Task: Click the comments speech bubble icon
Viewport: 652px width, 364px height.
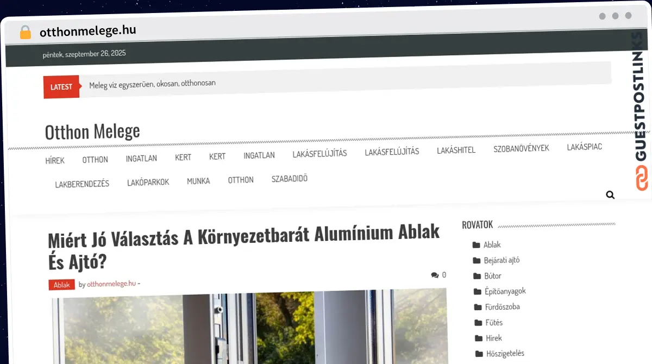Action: [x=435, y=275]
